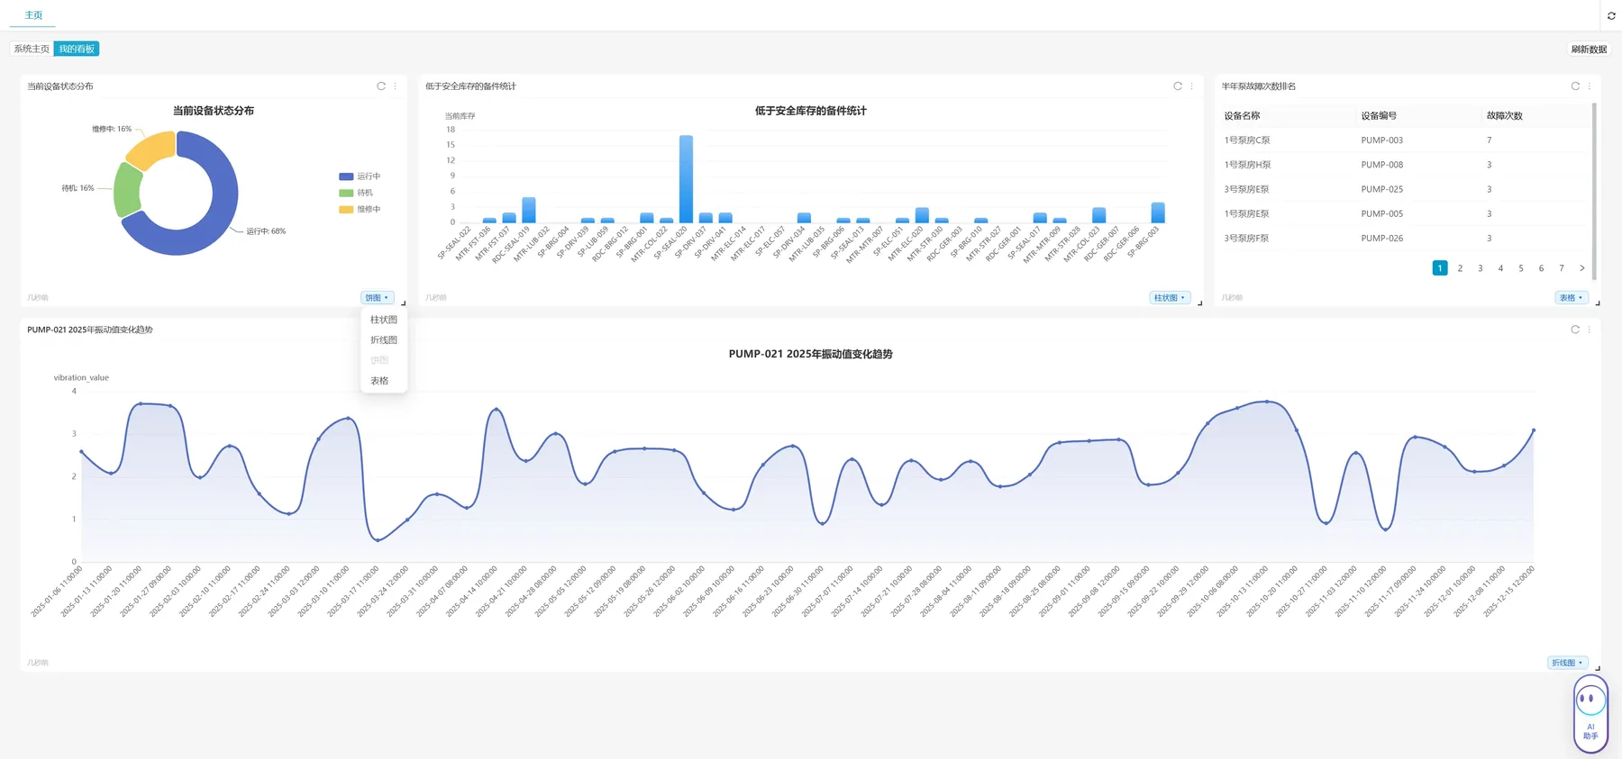1622x759 pixels.
Task: Go to page 7 of fault ranking
Action: tap(1562, 268)
